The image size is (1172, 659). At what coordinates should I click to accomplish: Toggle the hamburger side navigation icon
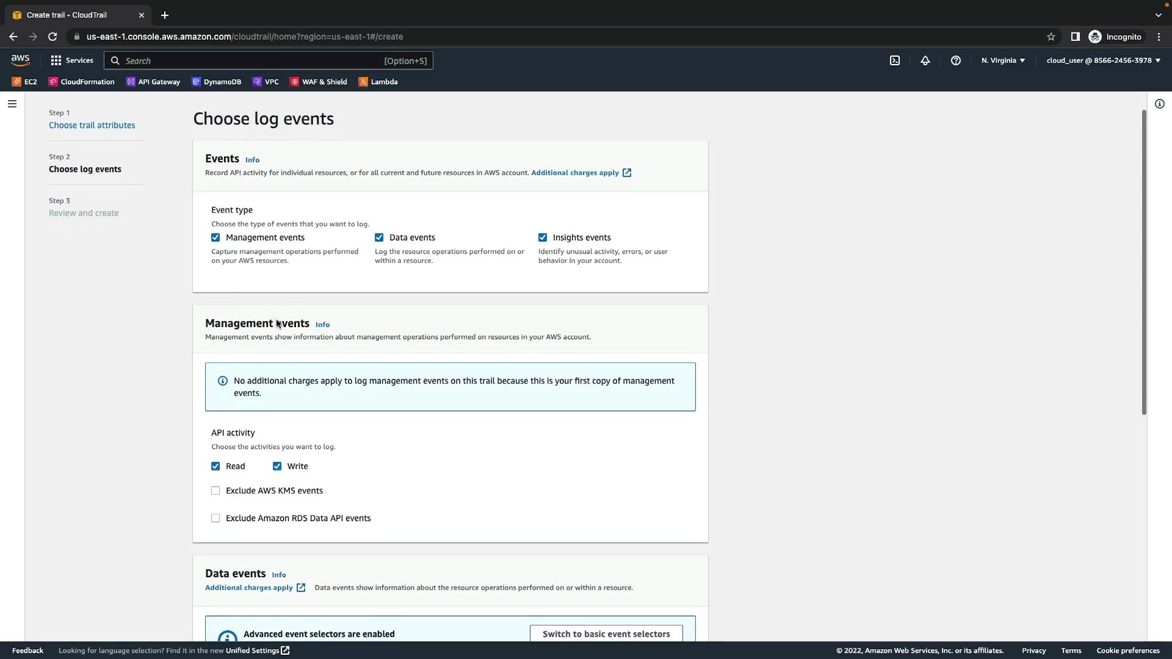click(12, 104)
